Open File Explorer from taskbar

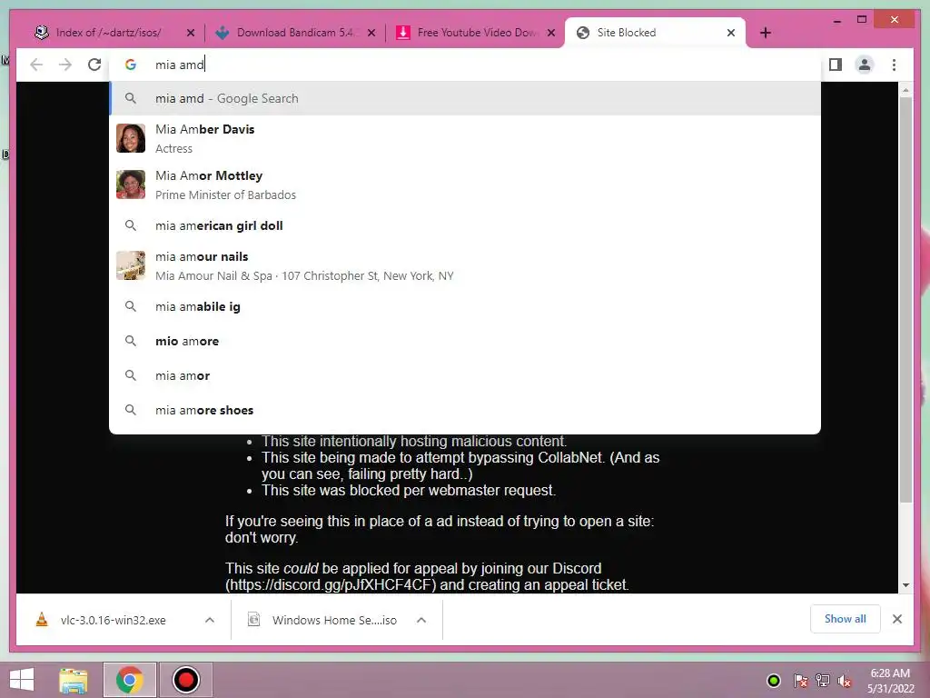[x=73, y=680]
